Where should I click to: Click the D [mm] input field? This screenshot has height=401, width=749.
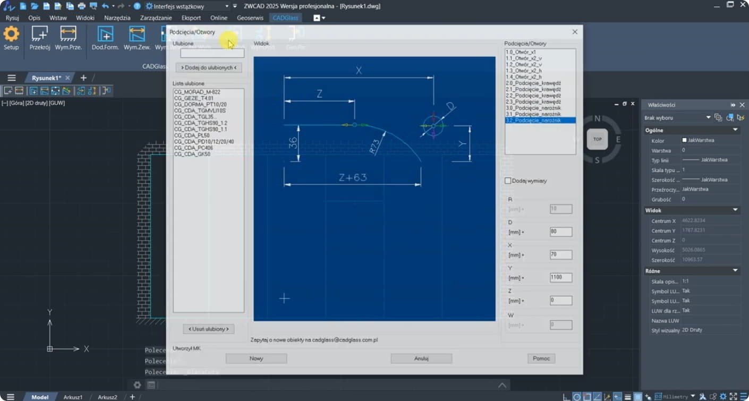[561, 232]
